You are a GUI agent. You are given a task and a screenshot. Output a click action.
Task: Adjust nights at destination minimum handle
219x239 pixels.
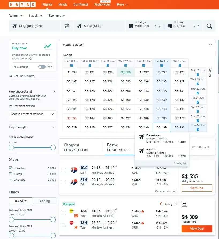(11, 147)
